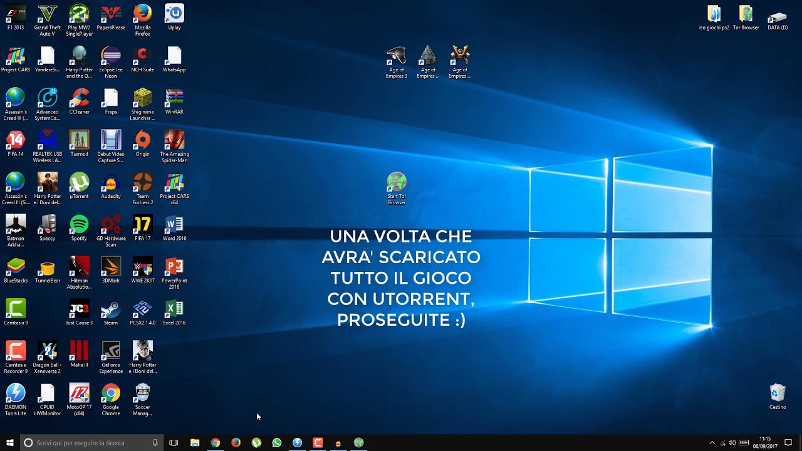The height and width of the screenshot is (451, 802).
Task: Select Soccer Manager desktop icon
Action: 143,400
